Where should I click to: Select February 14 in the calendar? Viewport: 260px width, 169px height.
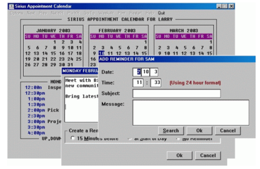[136, 53]
